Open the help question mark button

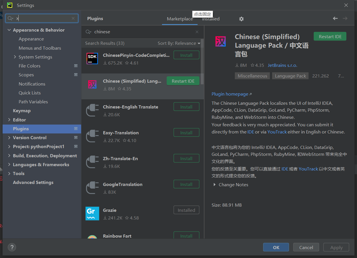point(12,247)
